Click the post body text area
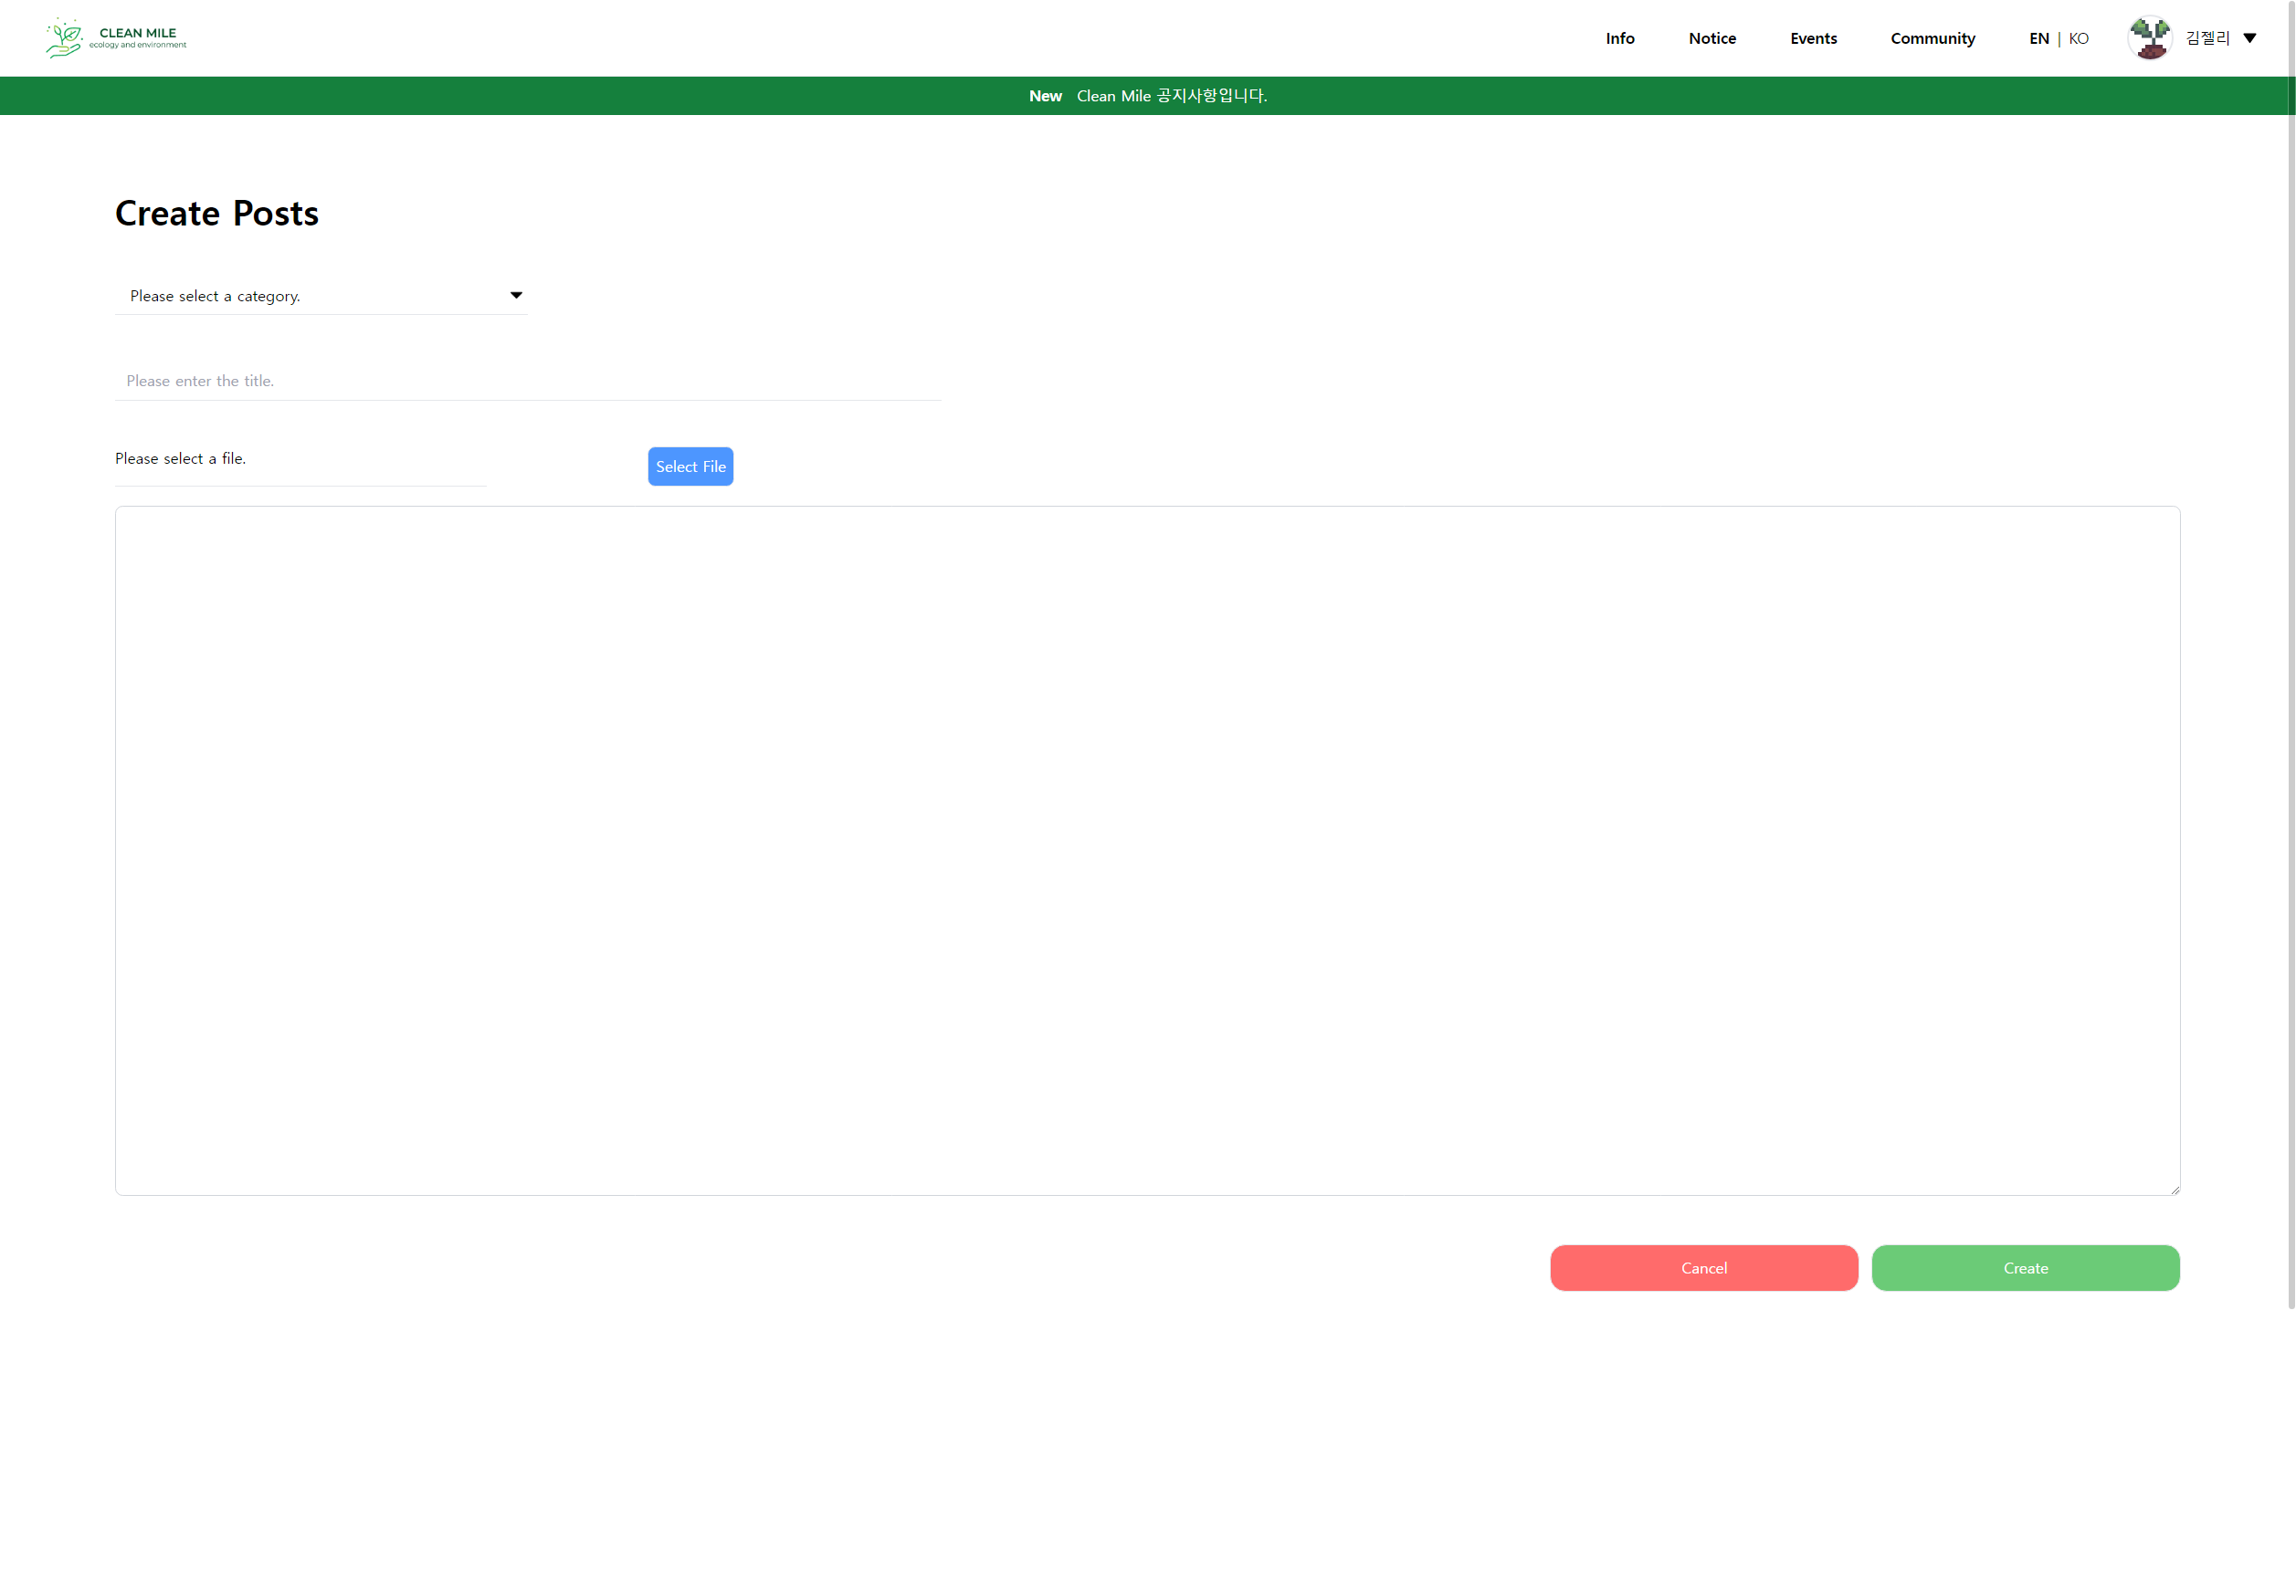The height and width of the screenshot is (1583, 2296). click(1148, 849)
